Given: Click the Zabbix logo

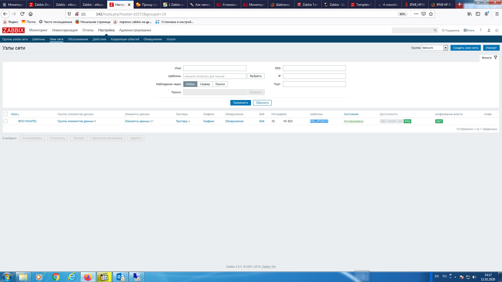Looking at the screenshot, I should (13, 30).
